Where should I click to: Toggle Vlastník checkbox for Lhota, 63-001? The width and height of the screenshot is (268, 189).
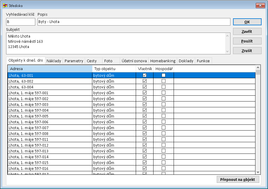(x=144, y=75)
